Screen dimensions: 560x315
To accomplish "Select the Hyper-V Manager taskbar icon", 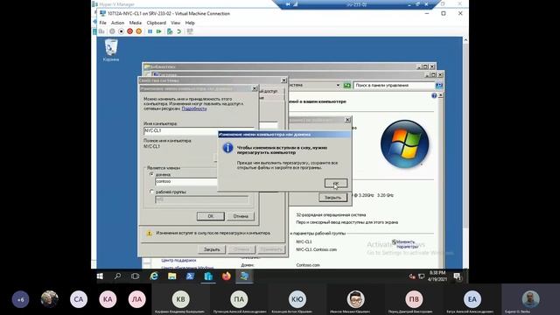I will [x=208, y=276].
